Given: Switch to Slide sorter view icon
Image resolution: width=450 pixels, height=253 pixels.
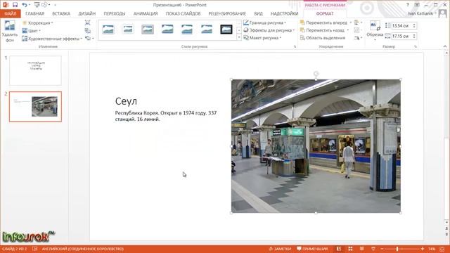Looking at the screenshot, I should point(350,249).
